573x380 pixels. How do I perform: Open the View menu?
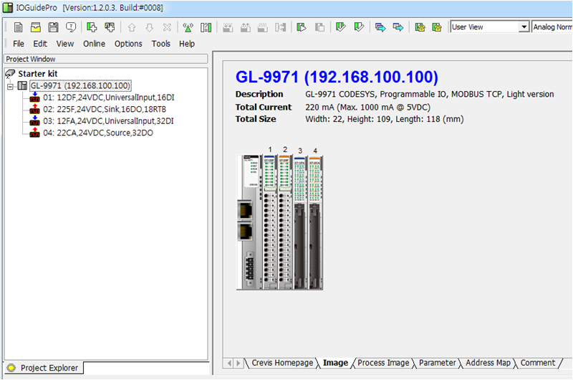pos(65,44)
